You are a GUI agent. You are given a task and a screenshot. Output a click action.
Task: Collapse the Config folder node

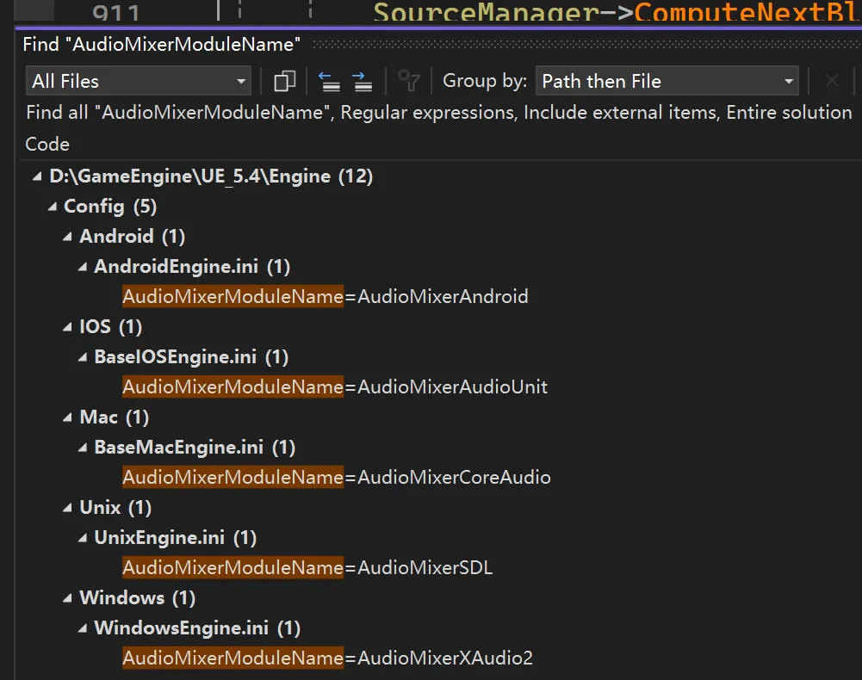tap(53, 207)
